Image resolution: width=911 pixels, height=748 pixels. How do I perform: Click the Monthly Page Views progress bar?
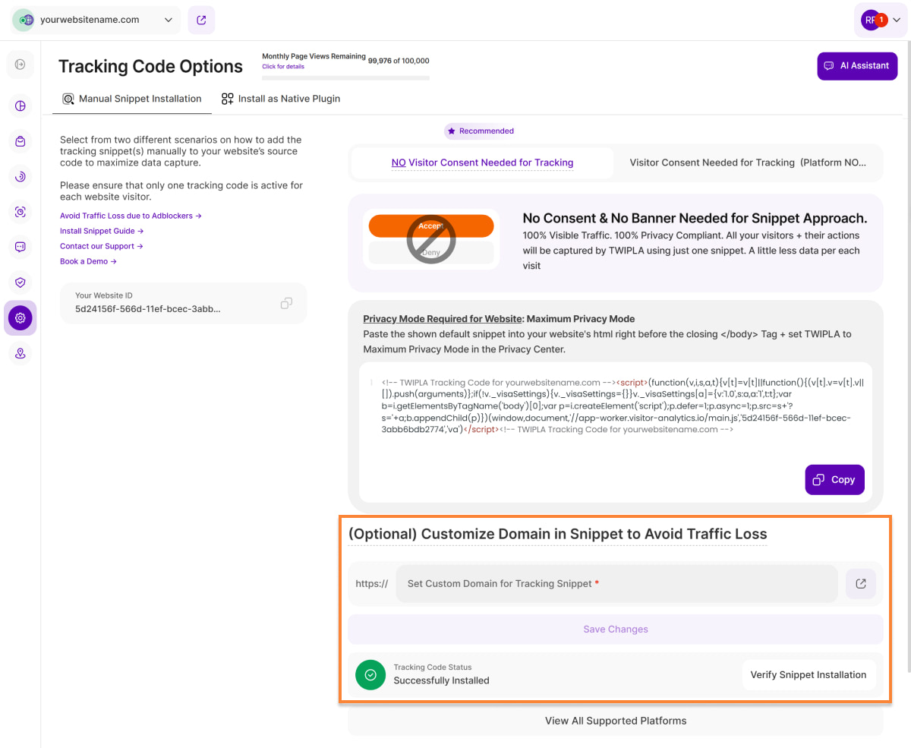[x=345, y=77]
